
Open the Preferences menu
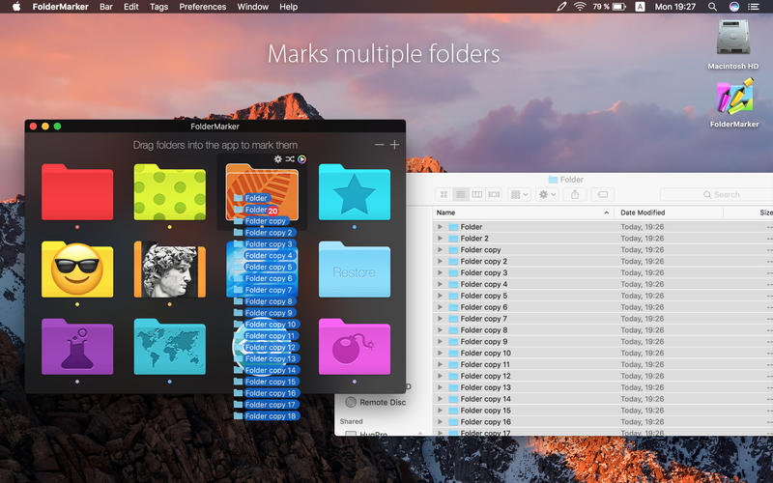203,7
